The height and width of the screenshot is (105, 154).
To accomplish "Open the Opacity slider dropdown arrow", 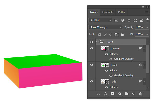I will (147, 27).
